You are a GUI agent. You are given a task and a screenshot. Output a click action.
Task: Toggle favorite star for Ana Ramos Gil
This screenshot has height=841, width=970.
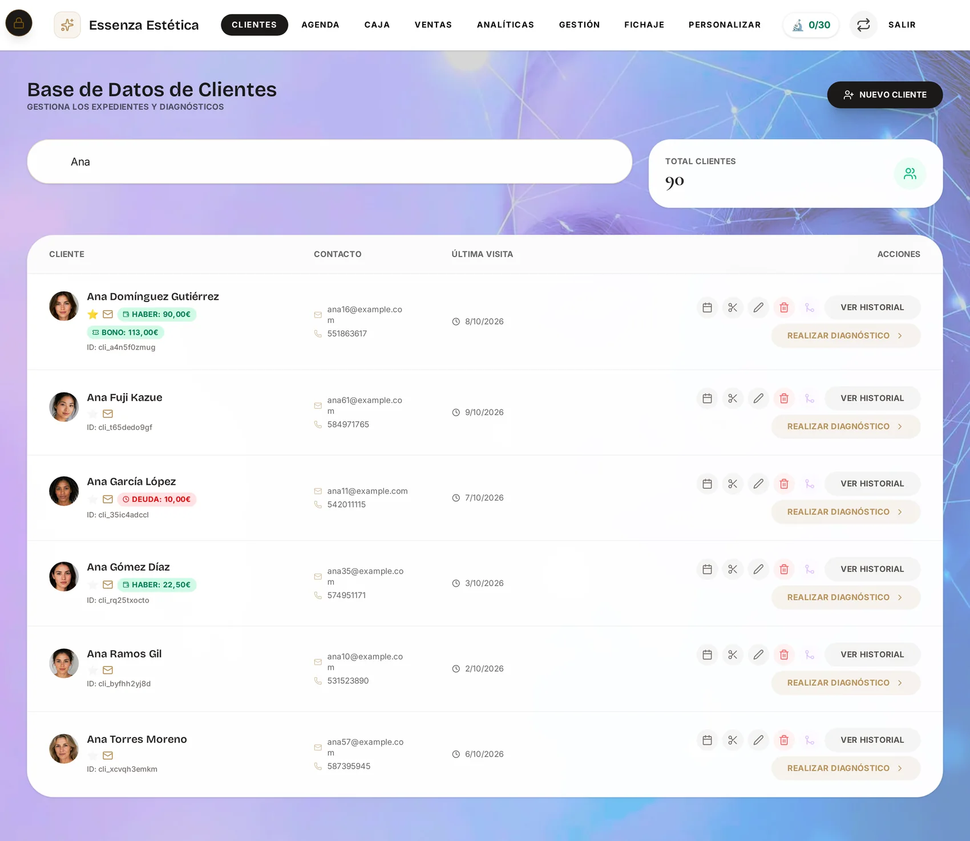pyautogui.click(x=92, y=671)
